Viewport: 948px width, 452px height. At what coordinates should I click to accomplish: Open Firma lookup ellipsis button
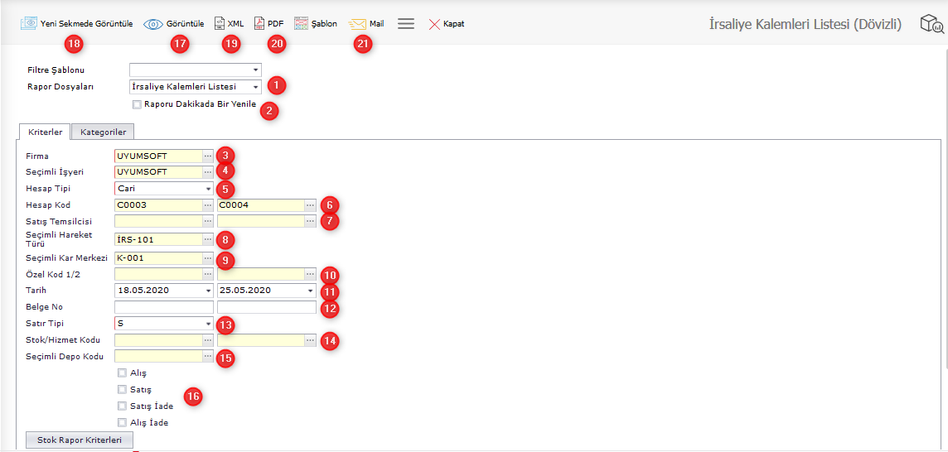[x=208, y=156]
